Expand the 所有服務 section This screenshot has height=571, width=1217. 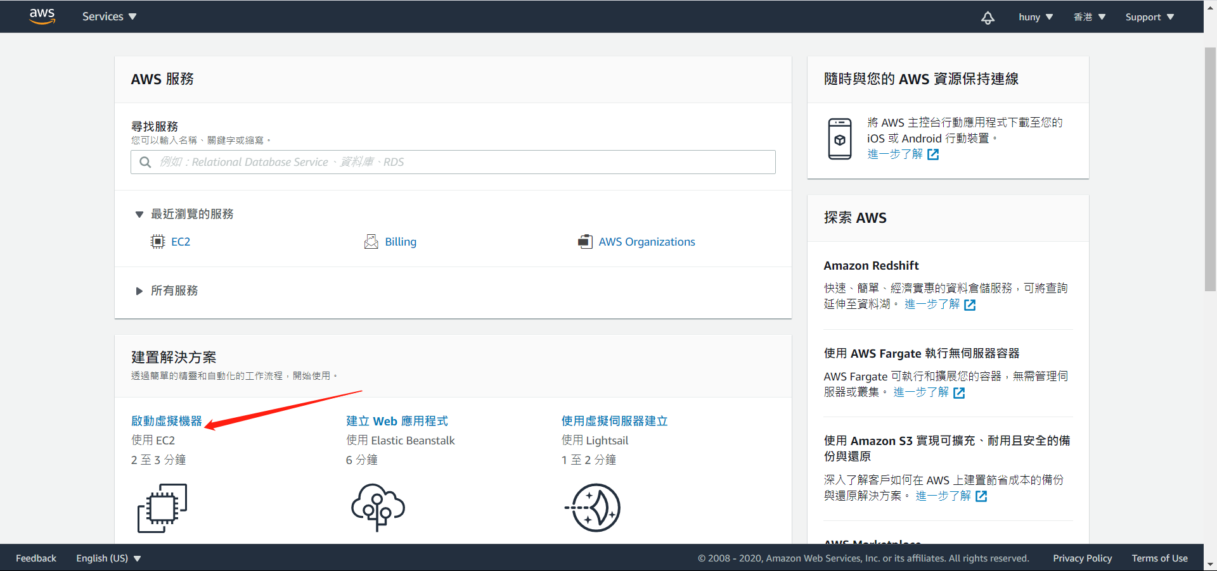pos(167,291)
